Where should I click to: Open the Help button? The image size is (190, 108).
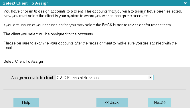tap(26, 102)
